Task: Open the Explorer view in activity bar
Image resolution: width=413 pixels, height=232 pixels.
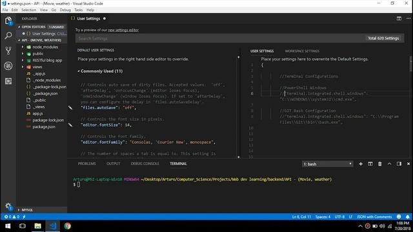Action: tap(8, 21)
